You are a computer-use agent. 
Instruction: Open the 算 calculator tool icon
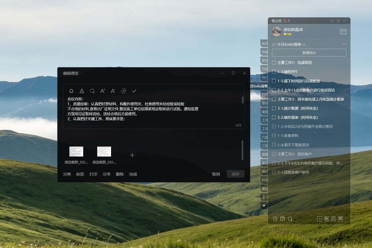[340, 219]
